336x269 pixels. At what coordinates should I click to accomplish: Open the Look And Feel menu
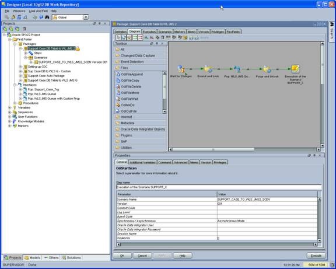point(38,11)
